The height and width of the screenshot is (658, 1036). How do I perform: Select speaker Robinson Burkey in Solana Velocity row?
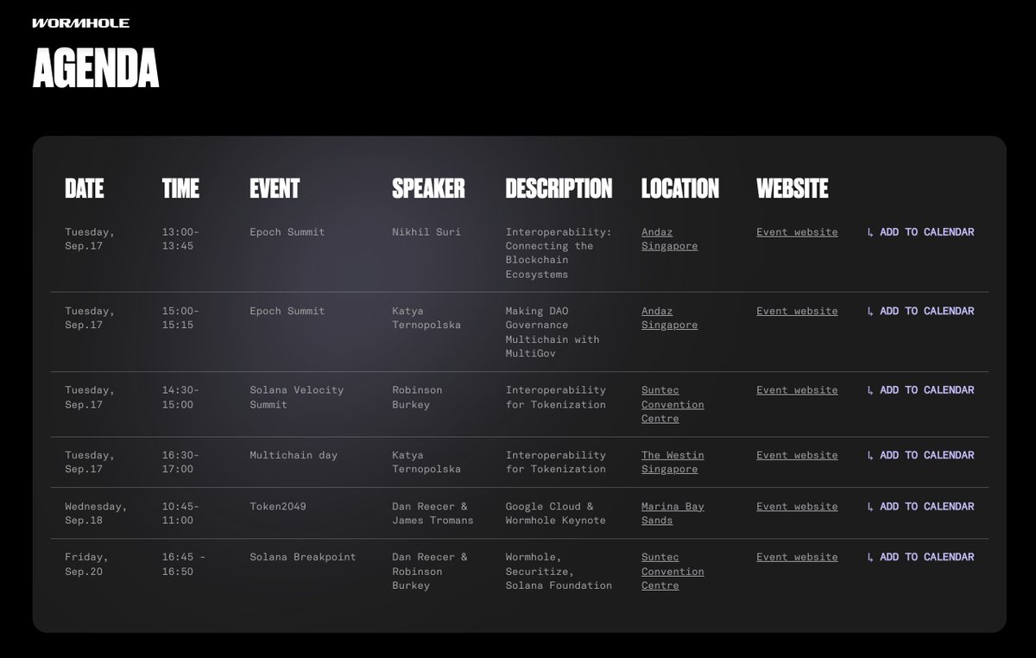coord(417,397)
